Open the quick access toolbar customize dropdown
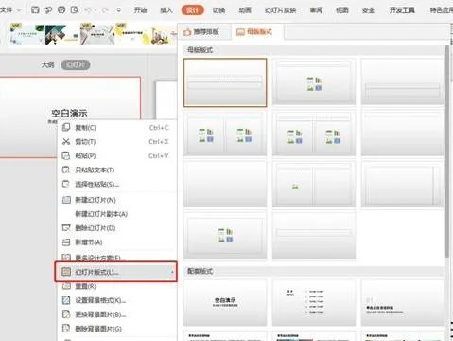Screen dimensions: 453x341 click(119, 10)
